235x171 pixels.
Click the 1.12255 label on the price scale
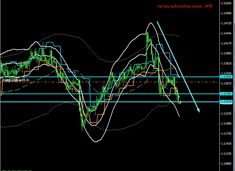(x=227, y=114)
